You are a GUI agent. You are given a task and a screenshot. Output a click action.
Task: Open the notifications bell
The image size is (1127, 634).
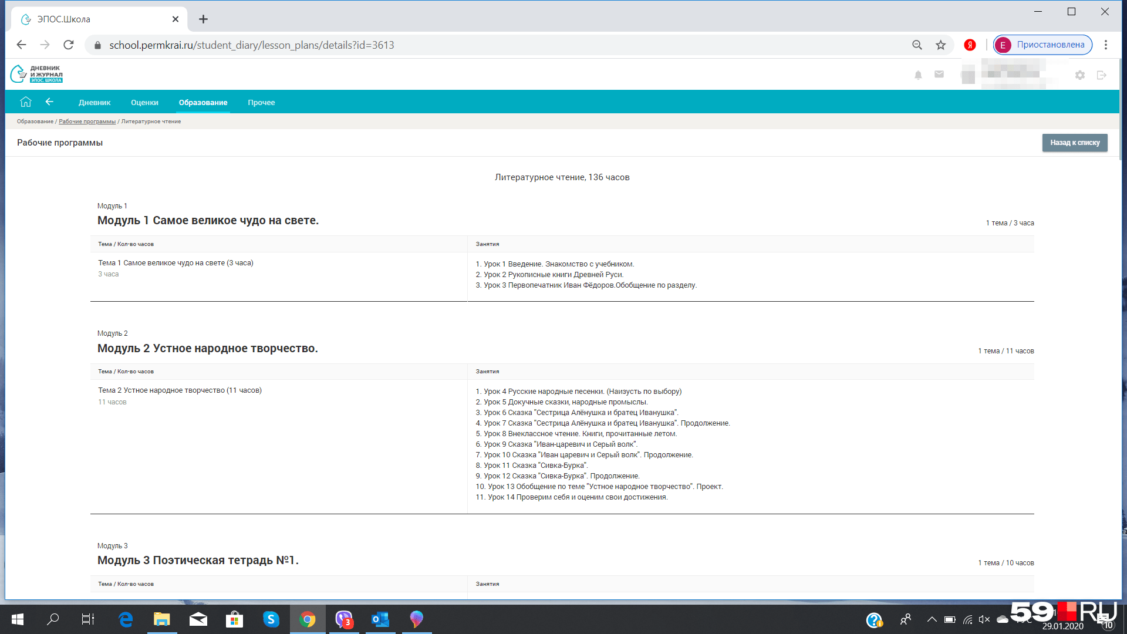click(x=918, y=75)
